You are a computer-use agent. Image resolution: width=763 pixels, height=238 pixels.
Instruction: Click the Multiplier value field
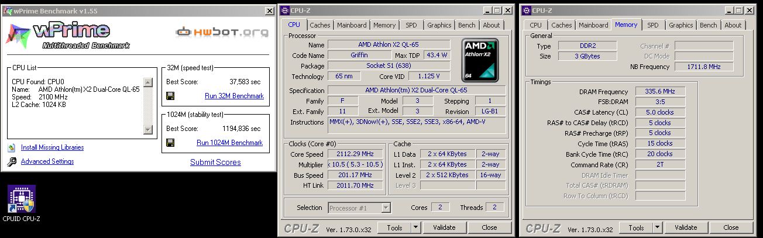(x=356, y=165)
